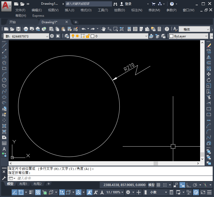Click the command line input 键入命令
This screenshot has width=214, height=197.
(110, 178)
